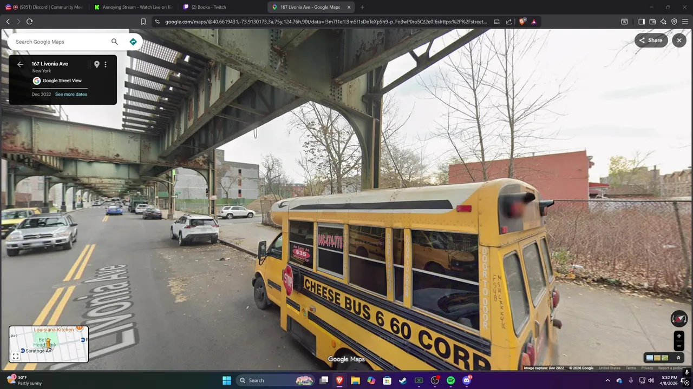Click See more dates link

(x=71, y=95)
